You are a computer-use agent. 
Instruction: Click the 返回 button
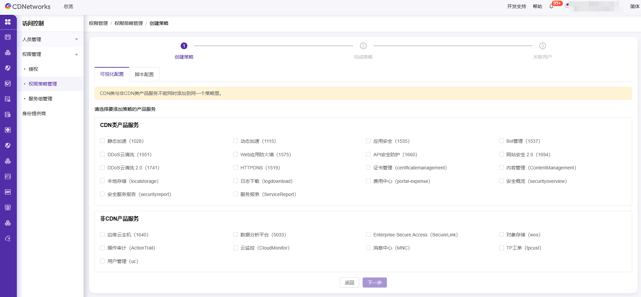(x=349, y=283)
